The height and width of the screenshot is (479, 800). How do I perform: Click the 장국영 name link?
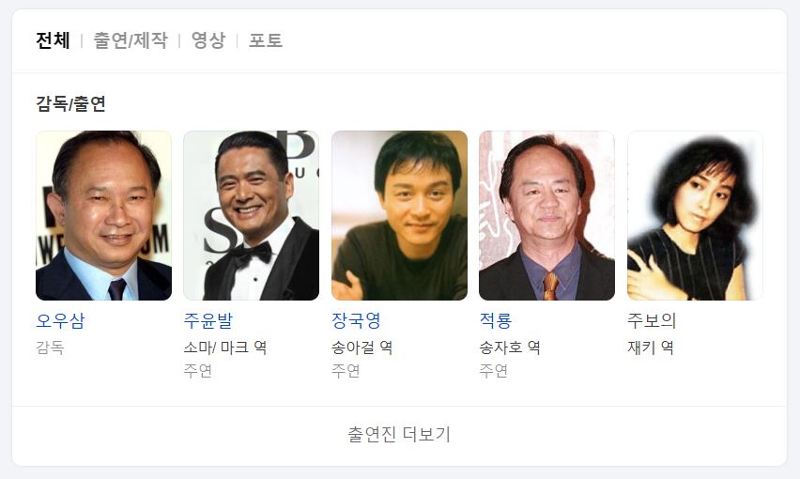[356, 321]
